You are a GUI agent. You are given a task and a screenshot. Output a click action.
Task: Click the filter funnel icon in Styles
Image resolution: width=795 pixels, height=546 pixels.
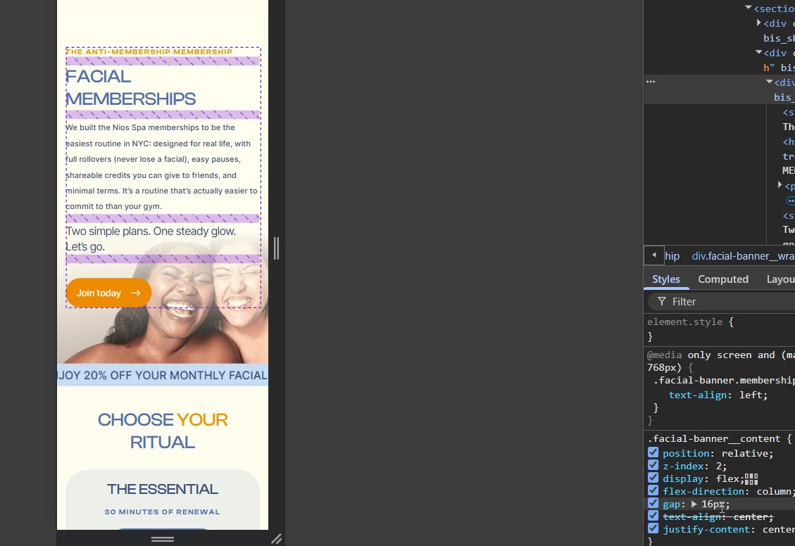[662, 302]
